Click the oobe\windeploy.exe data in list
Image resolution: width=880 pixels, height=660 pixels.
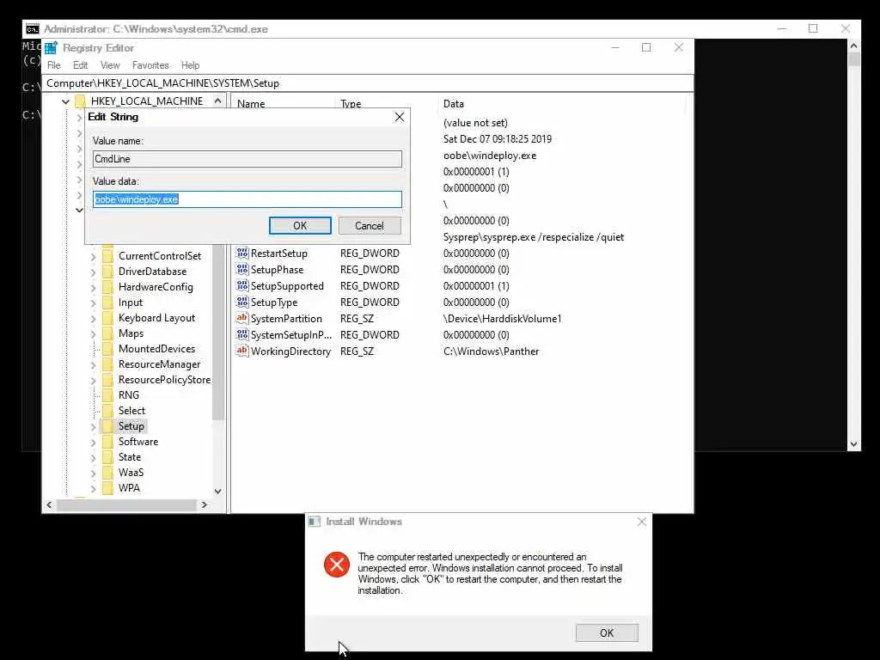tap(490, 156)
